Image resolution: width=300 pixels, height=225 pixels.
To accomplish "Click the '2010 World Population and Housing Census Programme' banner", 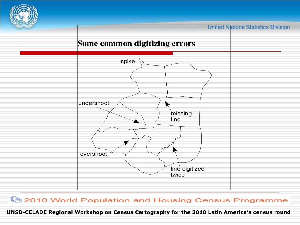I will click(x=156, y=200).
